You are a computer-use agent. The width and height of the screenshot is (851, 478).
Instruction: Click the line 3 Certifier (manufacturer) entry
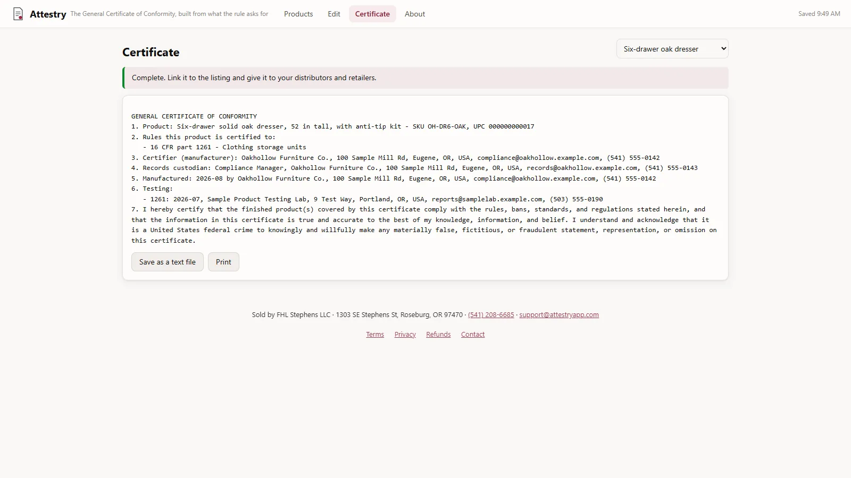[396, 158]
